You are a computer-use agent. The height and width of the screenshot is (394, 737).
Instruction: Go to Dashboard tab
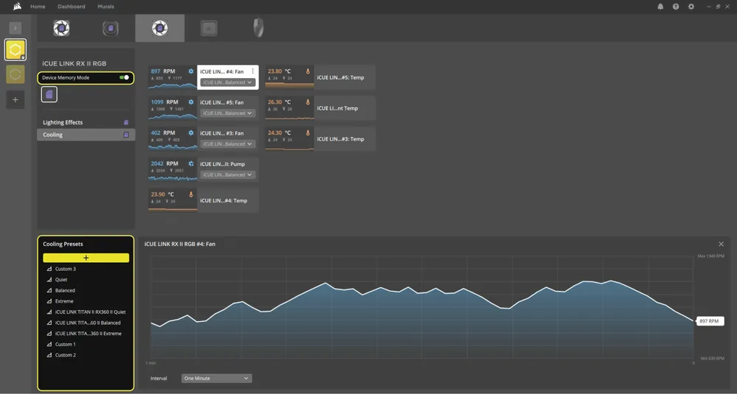coord(71,7)
